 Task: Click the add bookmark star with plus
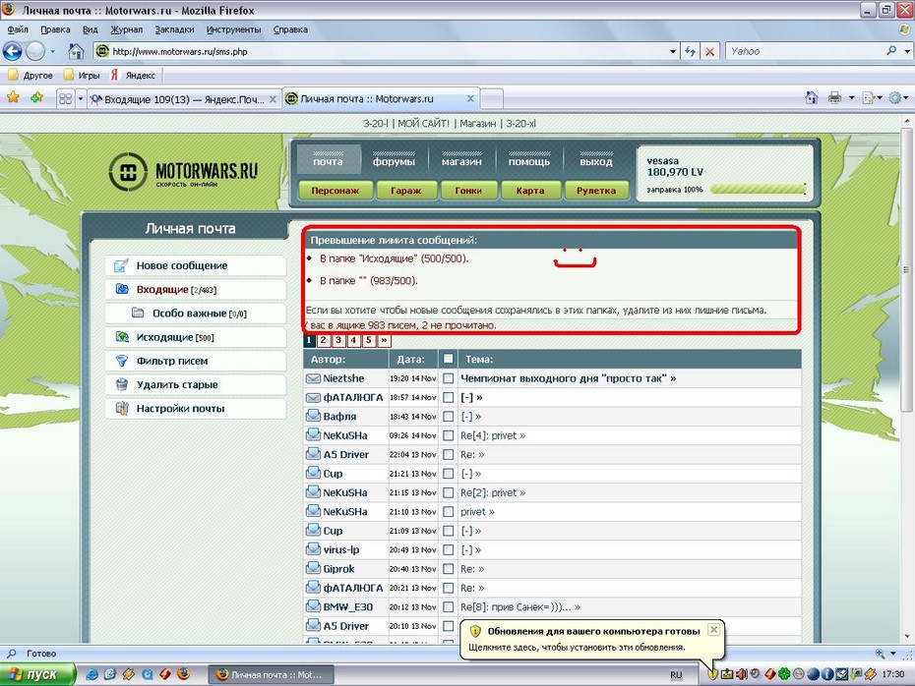point(36,98)
